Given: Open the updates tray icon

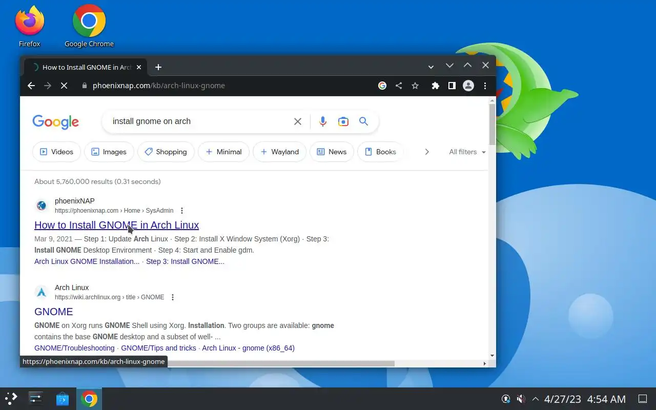Looking at the screenshot, I should [506, 399].
